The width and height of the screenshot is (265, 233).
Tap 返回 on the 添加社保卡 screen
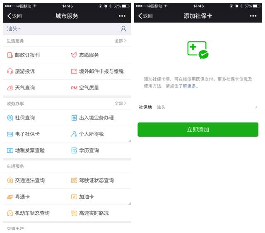pyautogui.click(x=145, y=16)
